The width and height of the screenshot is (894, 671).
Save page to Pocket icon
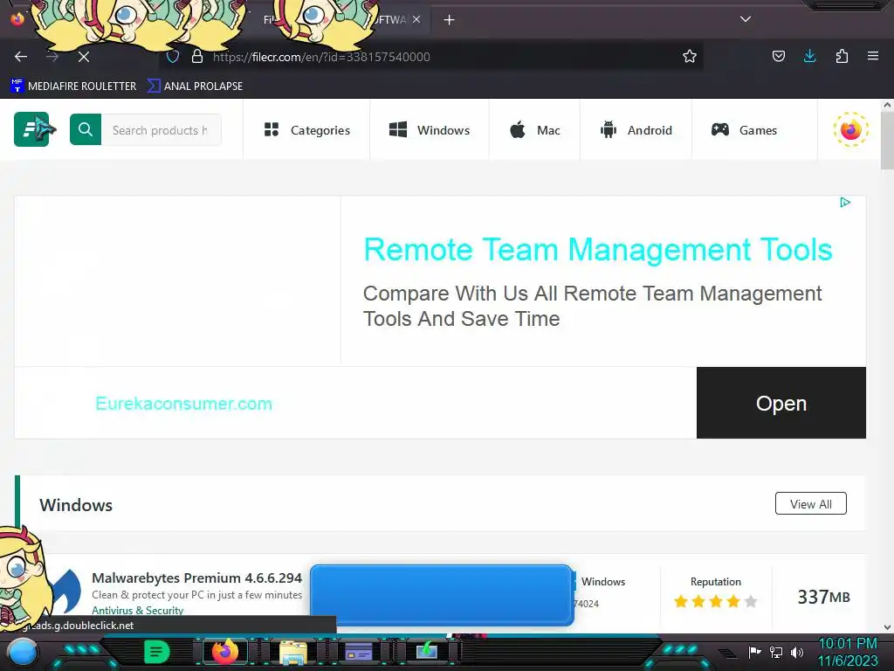pos(778,56)
